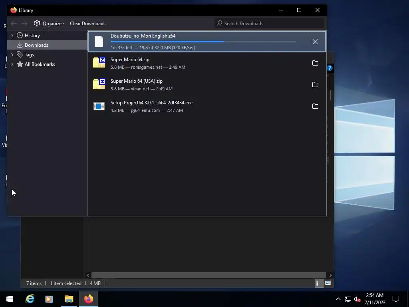
Task: Expand the All Bookmarks tree node
Action: 12,64
